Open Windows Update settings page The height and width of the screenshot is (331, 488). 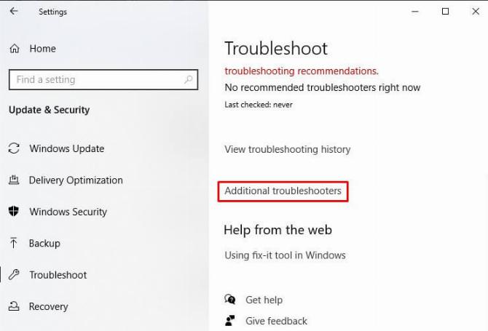point(66,148)
